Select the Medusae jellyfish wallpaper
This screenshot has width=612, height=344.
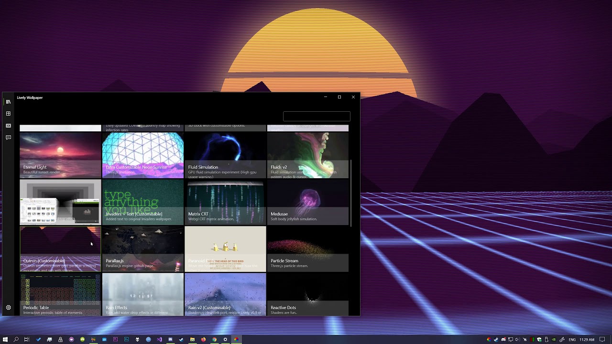308,202
